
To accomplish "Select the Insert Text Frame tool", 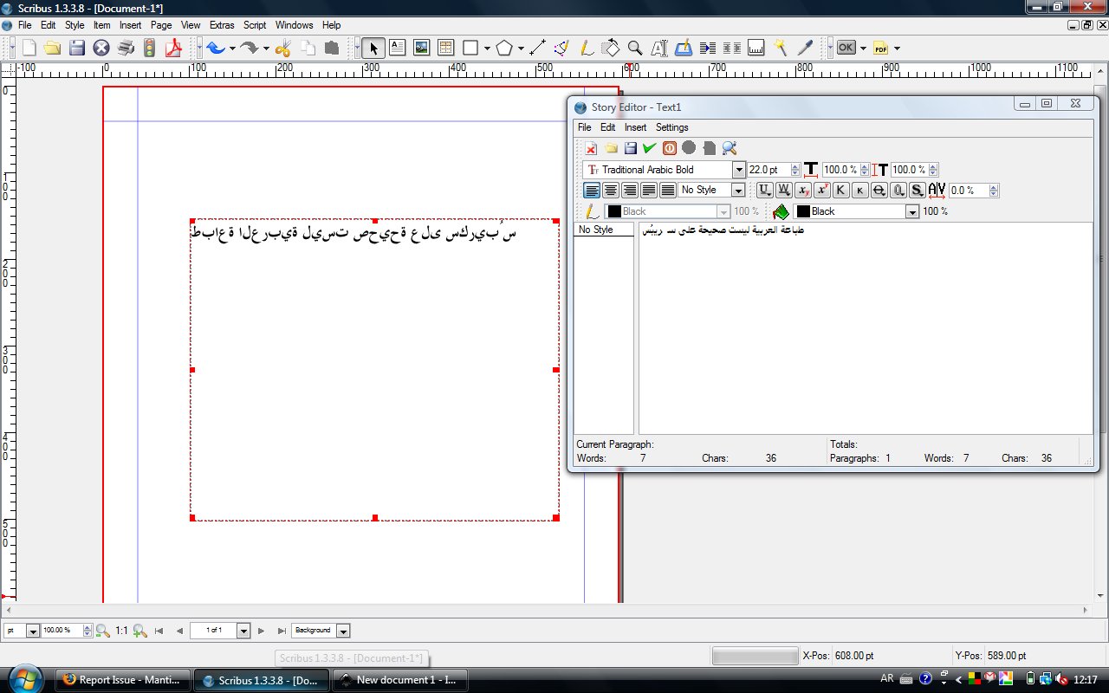I will pos(398,48).
